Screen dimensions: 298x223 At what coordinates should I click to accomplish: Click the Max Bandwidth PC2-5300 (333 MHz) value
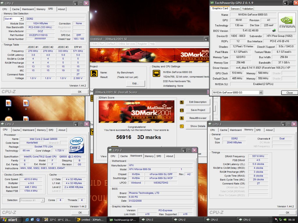[x=40, y=27]
